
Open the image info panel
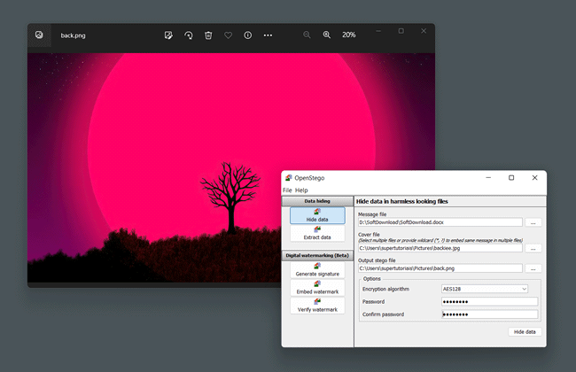tap(247, 35)
